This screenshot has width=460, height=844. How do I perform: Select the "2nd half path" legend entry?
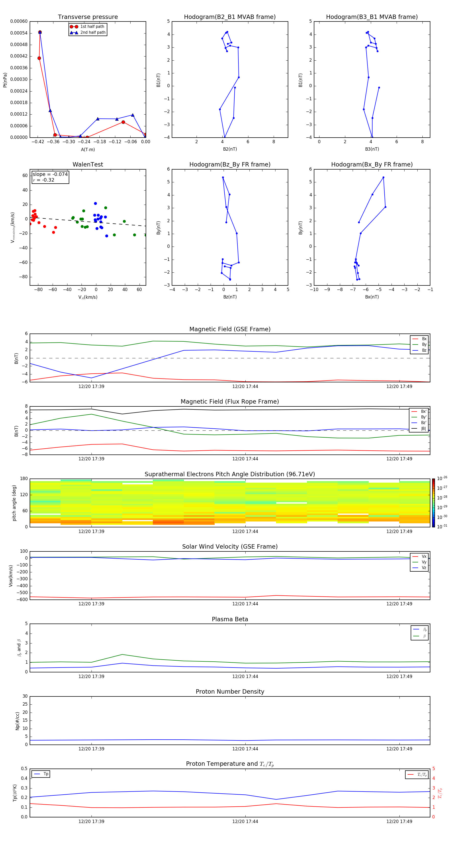[88, 32]
